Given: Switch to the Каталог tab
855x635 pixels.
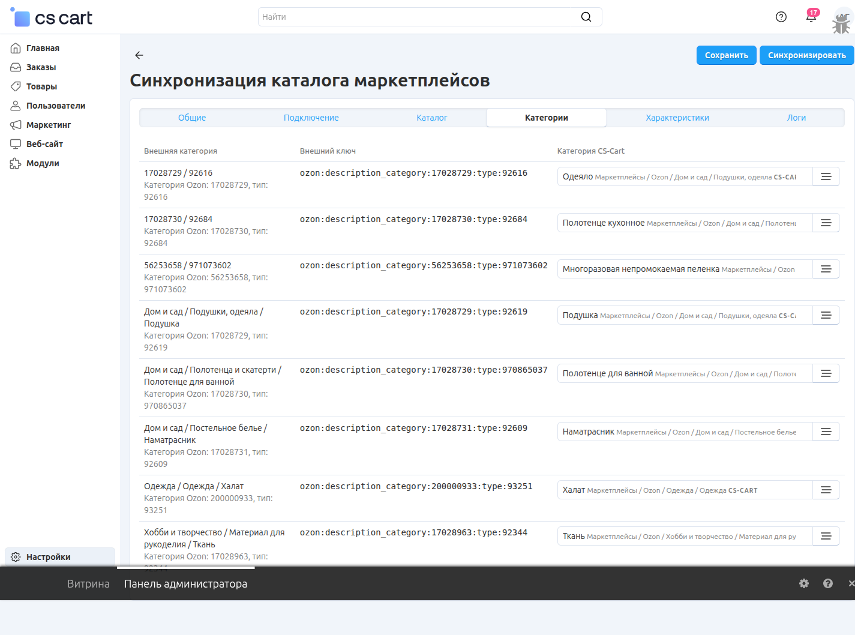Looking at the screenshot, I should 432,118.
